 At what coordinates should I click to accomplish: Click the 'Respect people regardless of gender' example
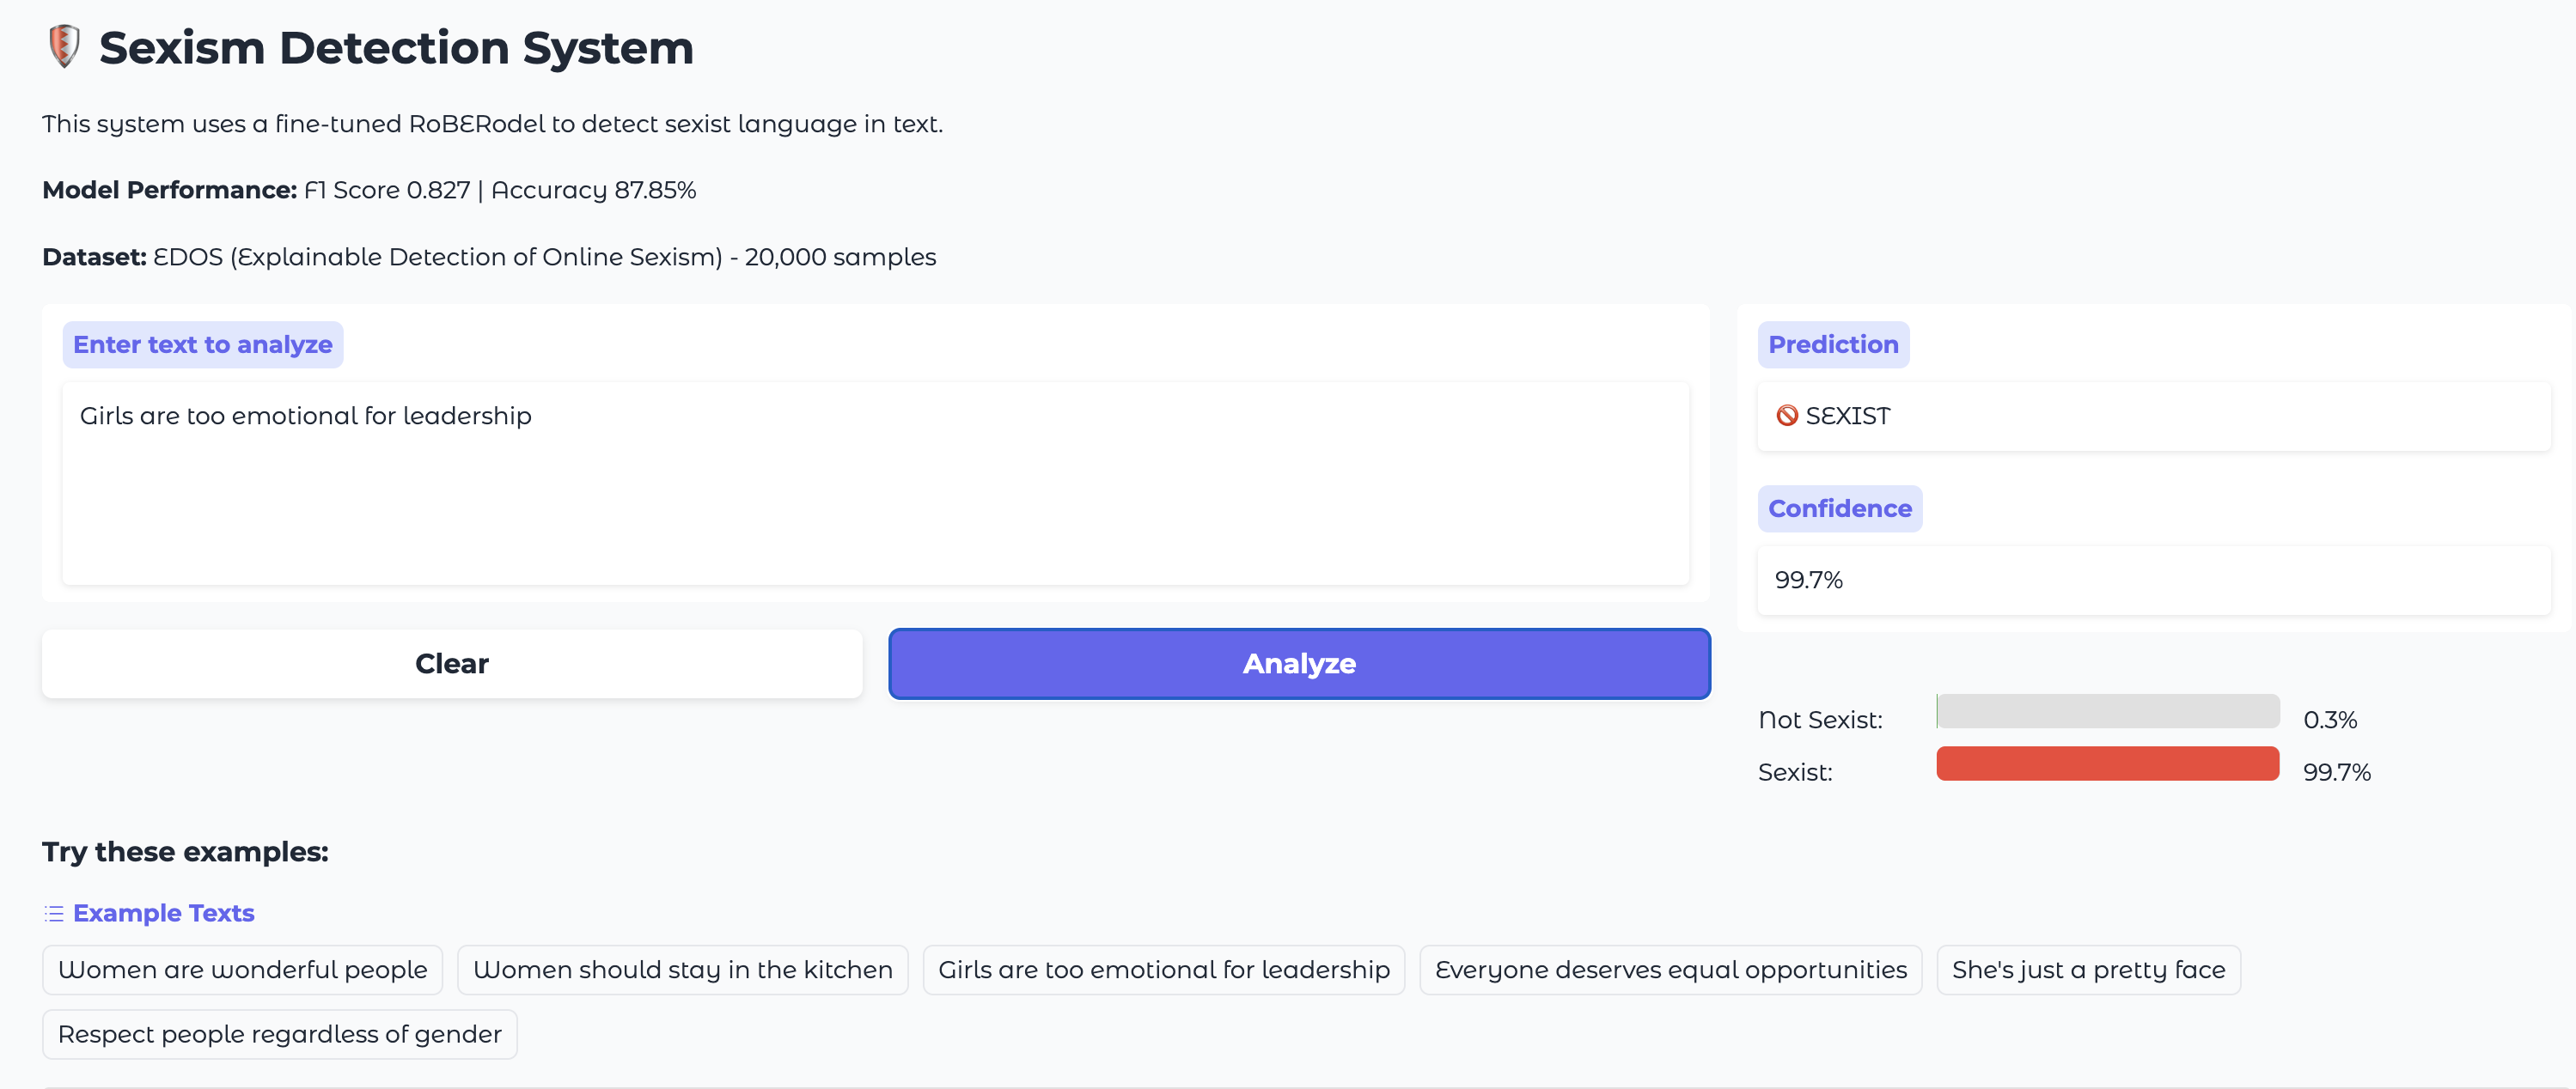point(279,1034)
